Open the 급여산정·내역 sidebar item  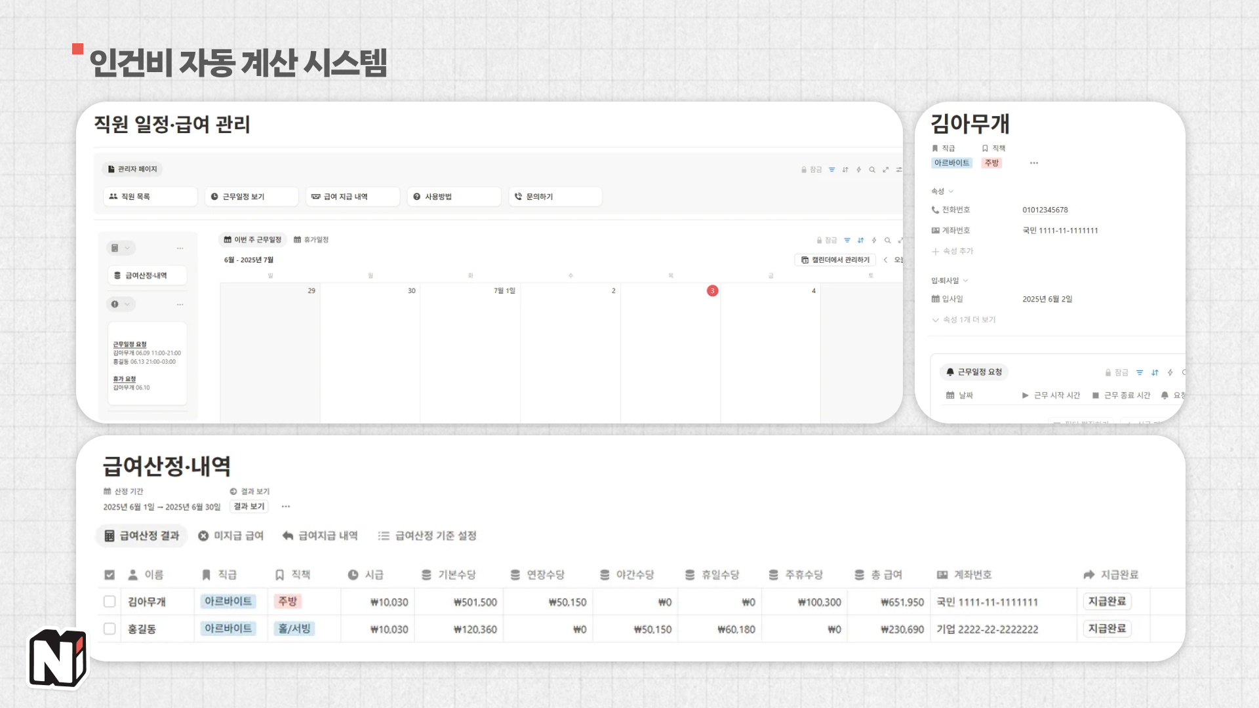pyautogui.click(x=147, y=275)
